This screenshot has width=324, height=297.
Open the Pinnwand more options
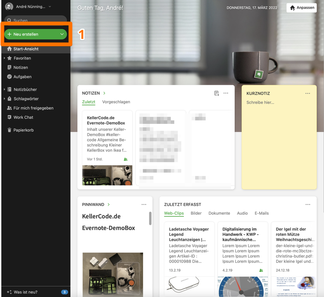coord(144,204)
